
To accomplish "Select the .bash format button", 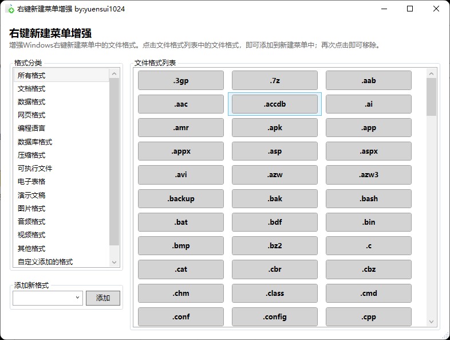I will point(369,198).
